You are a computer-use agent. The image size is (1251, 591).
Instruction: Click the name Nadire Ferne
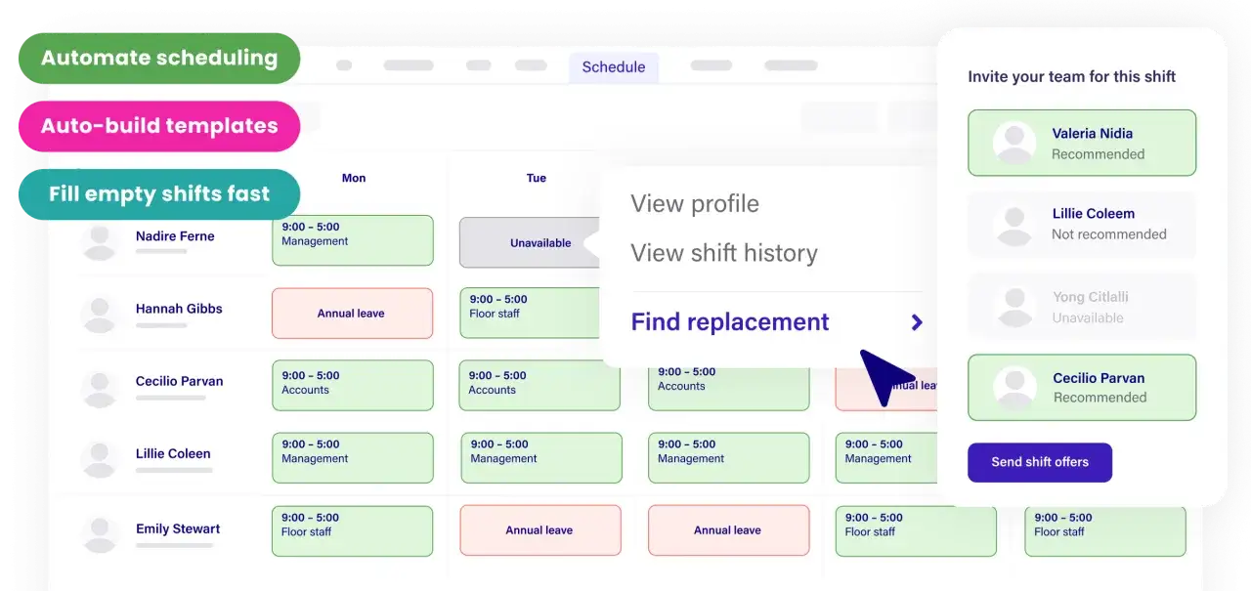pos(175,236)
